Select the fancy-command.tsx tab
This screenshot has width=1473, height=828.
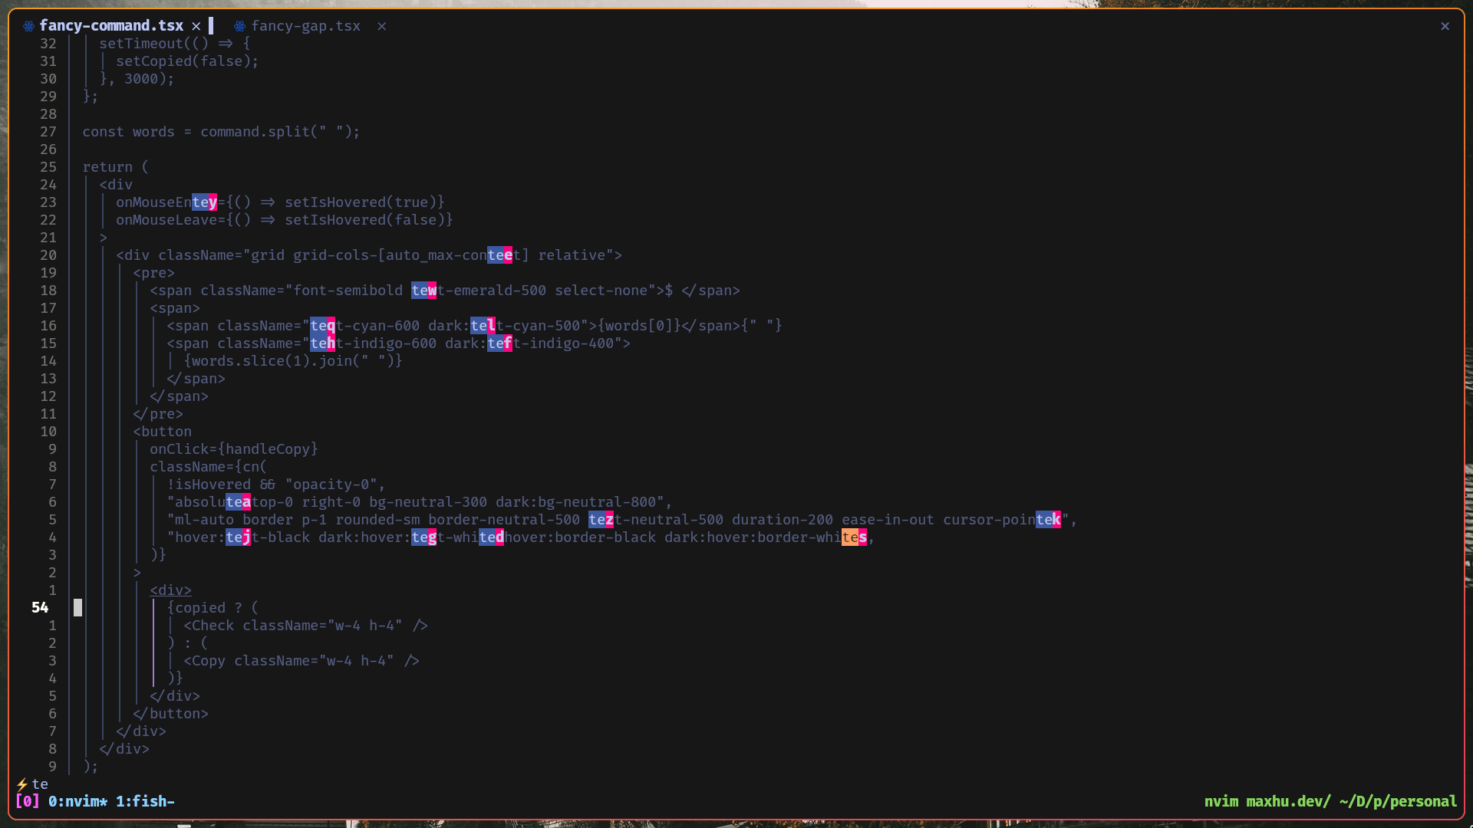(111, 26)
